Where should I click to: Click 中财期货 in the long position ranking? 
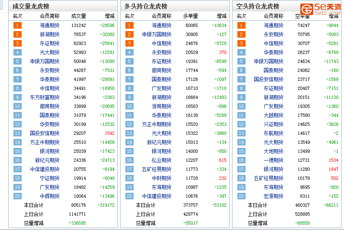click(161, 179)
